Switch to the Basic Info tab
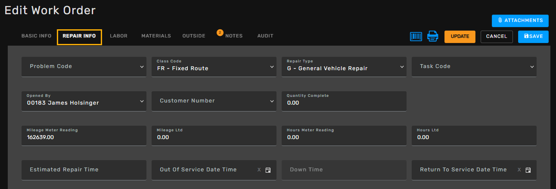This screenshot has width=556, height=189. [x=37, y=36]
